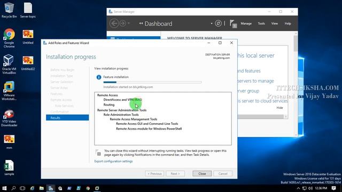342x192 pixels.
Task: Click the Feature installation info icon
Action: coord(99,77)
